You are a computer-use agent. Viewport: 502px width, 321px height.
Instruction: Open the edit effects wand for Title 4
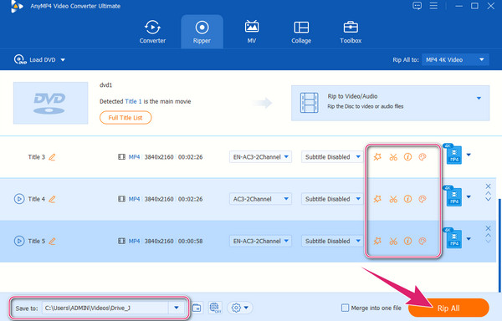[377, 199]
